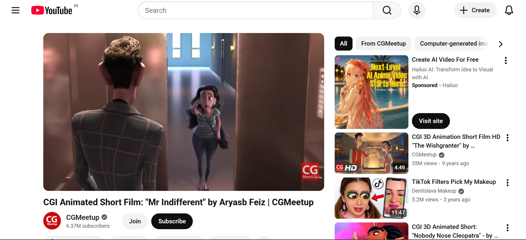Click the Join button
The height and width of the screenshot is (240, 526).
(x=135, y=221)
